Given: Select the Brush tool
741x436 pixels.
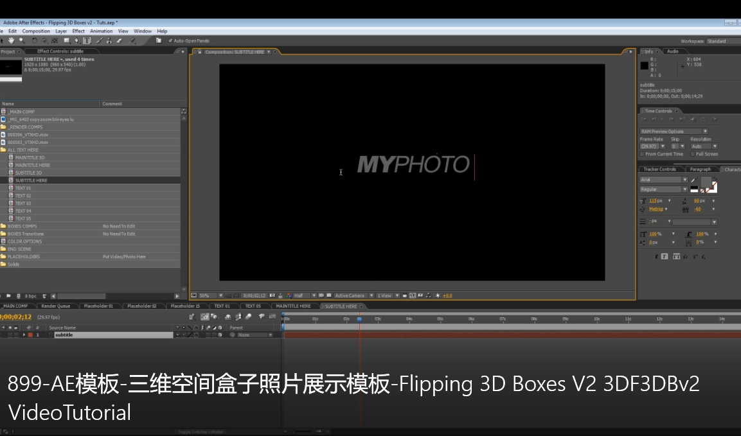Looking at the screenshot, I should [x=99, y=40].
